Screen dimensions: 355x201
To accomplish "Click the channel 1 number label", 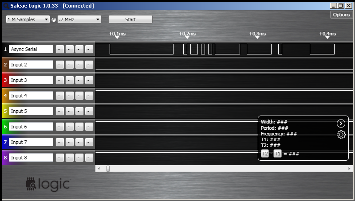I will [x=5, y=49].
